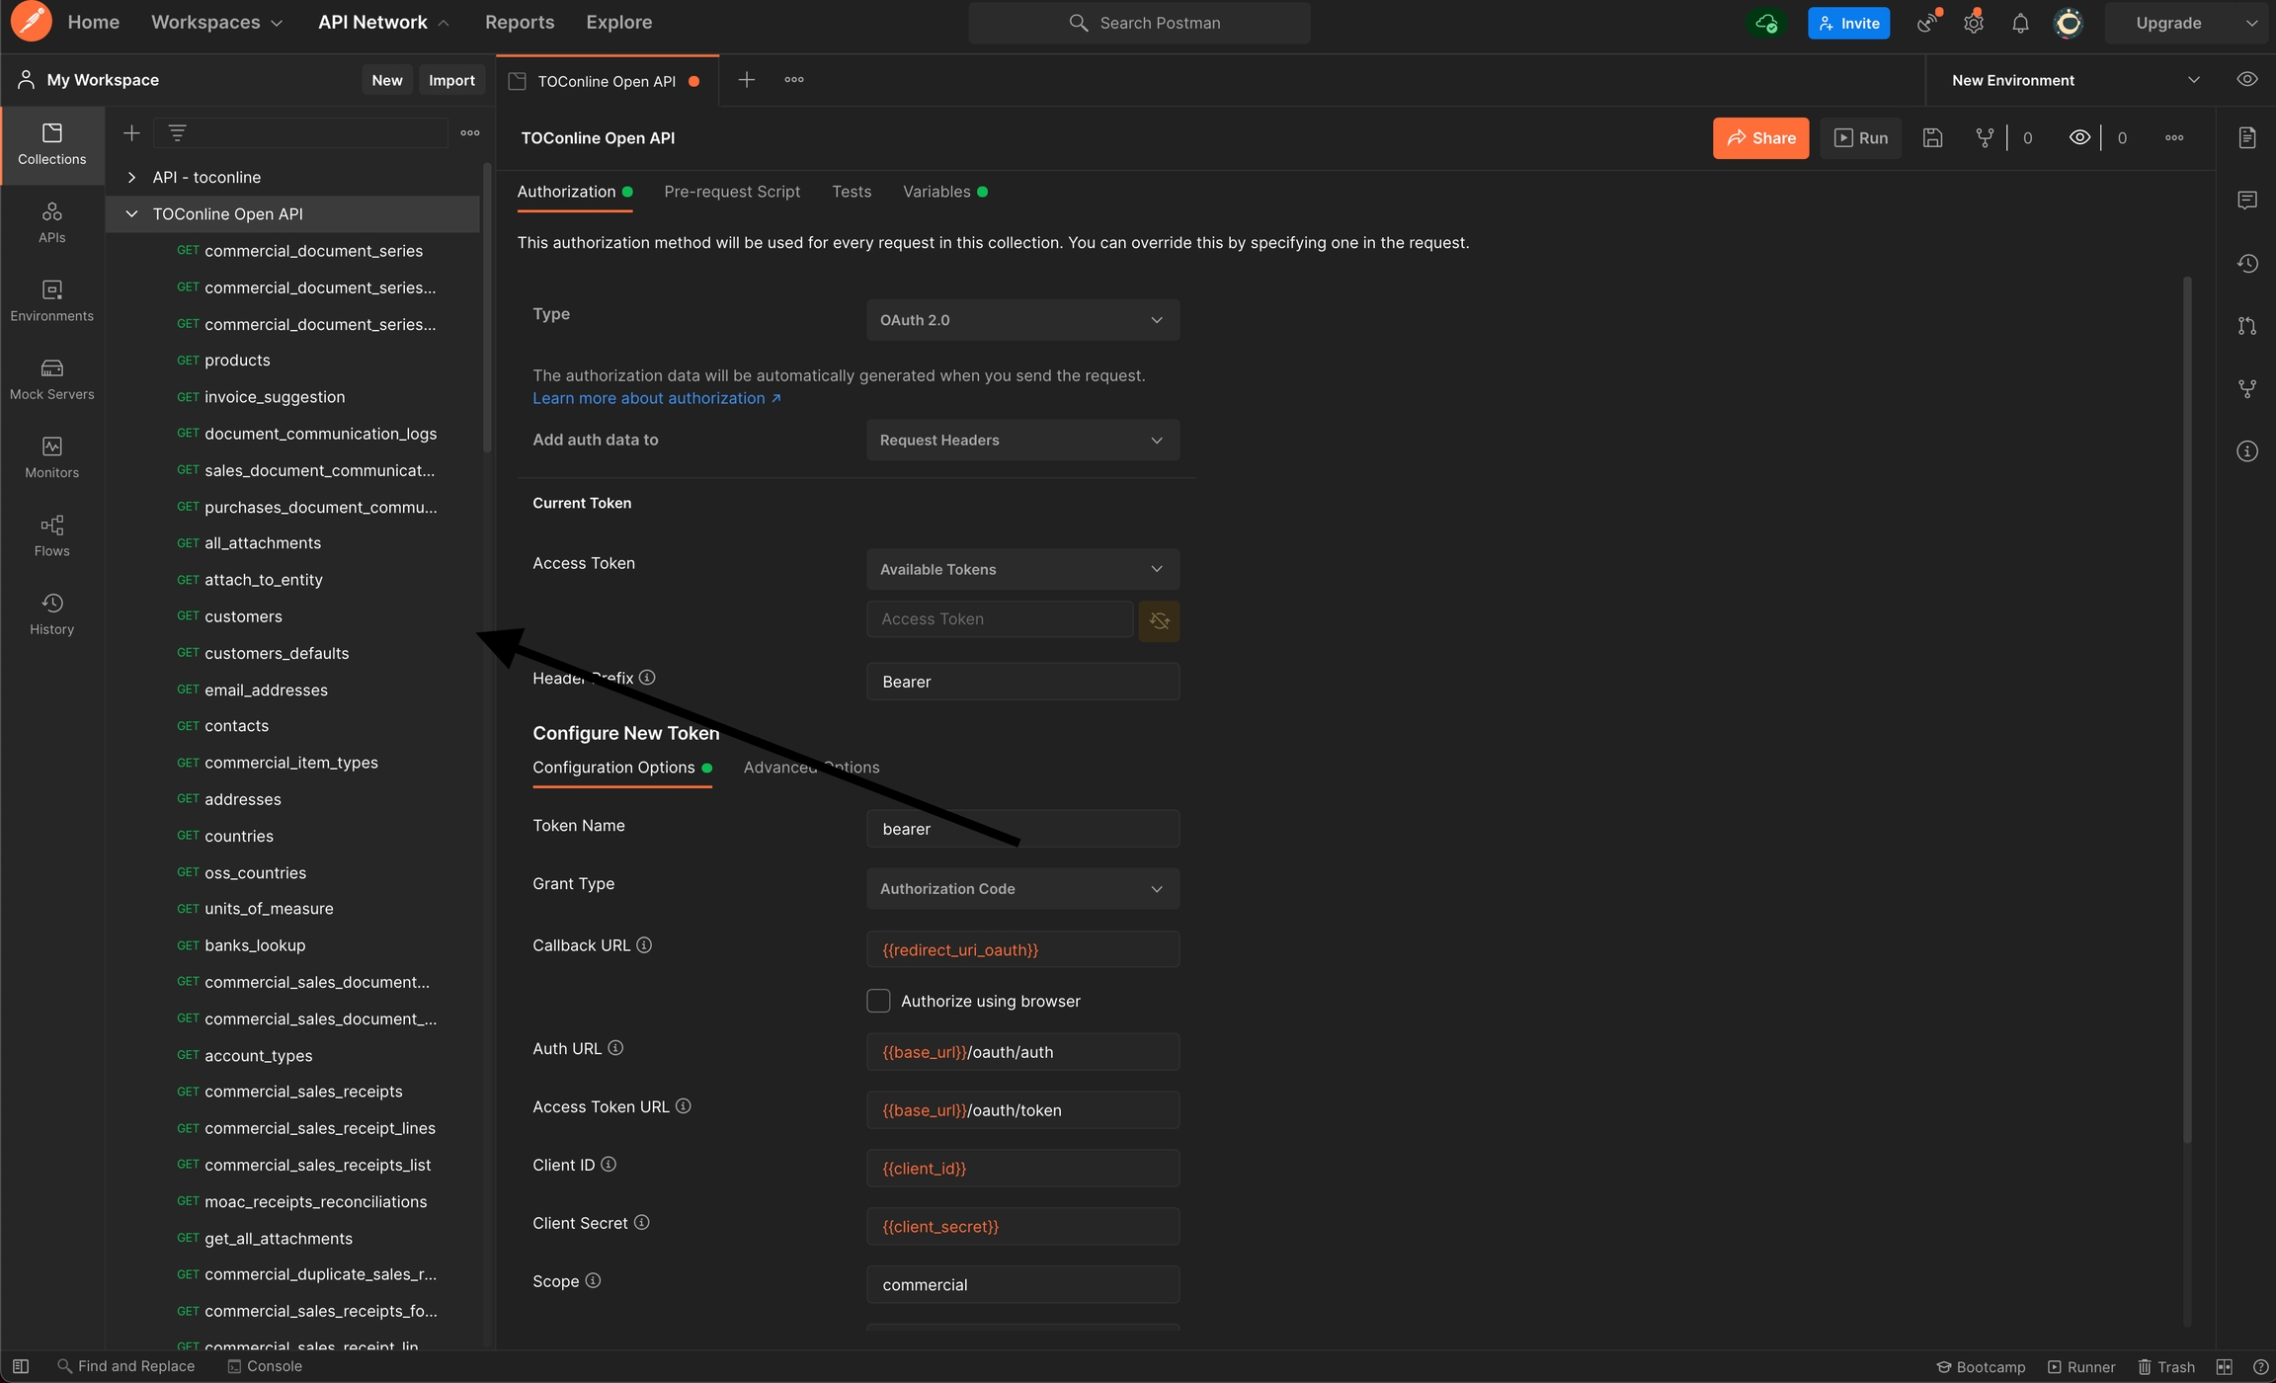Open the auth Type dropdown showing OAuth 2.0
This screenshot has height=1383, width=2276.
1022,320
